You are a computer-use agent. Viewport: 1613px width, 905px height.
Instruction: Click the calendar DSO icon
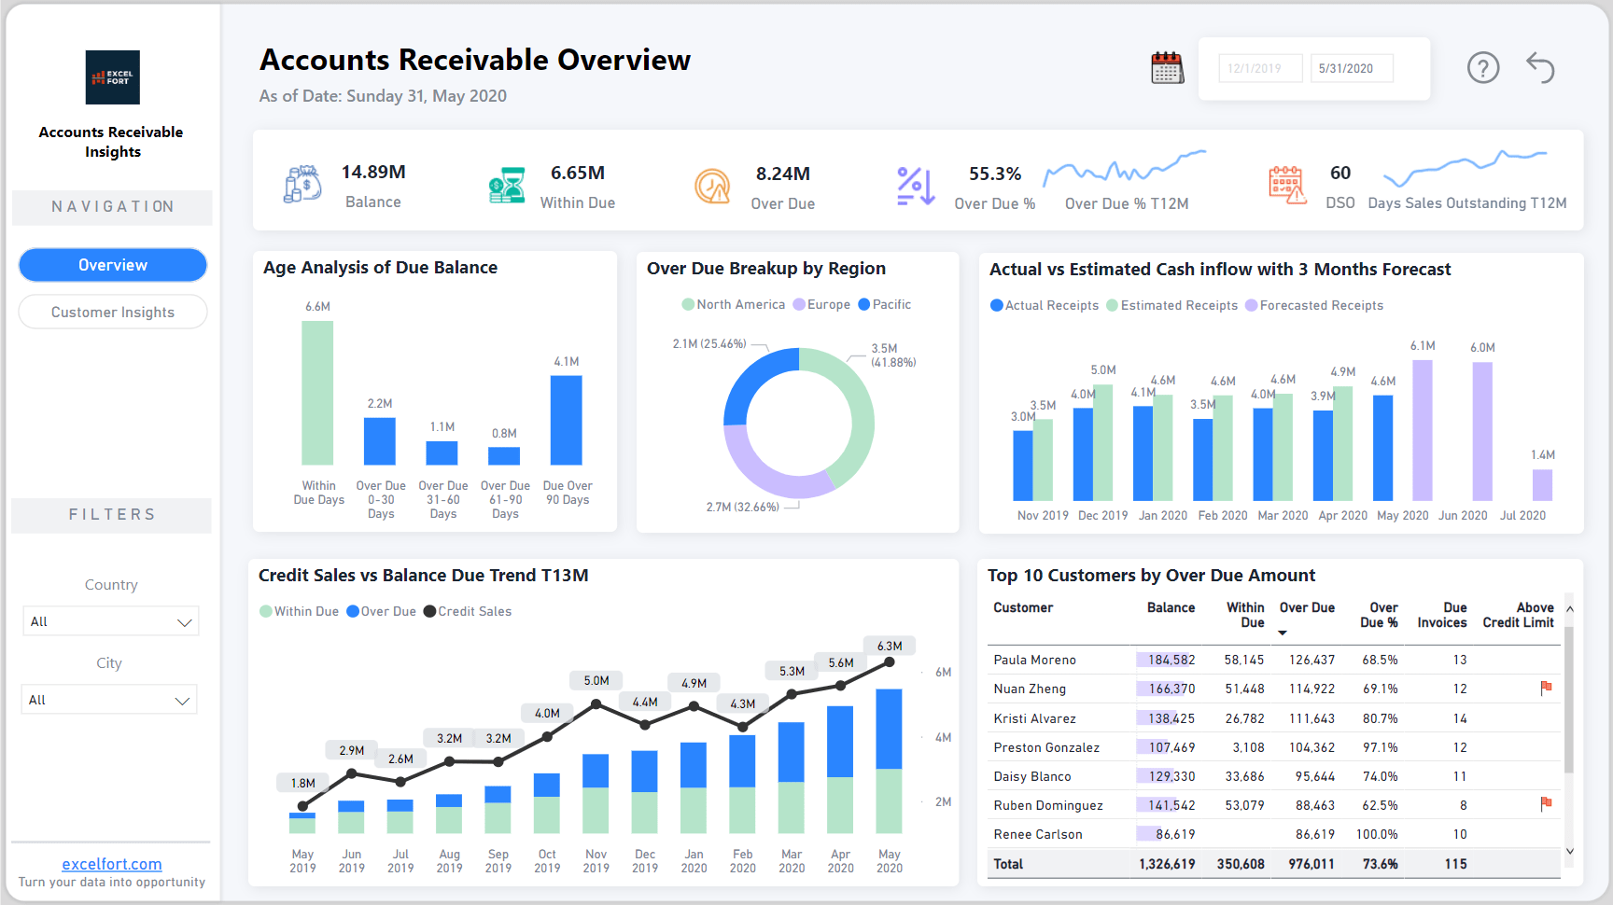tap(1288, 184)
